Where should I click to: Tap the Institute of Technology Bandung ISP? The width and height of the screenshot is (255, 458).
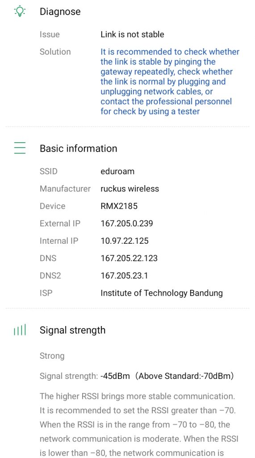(162, 293)
